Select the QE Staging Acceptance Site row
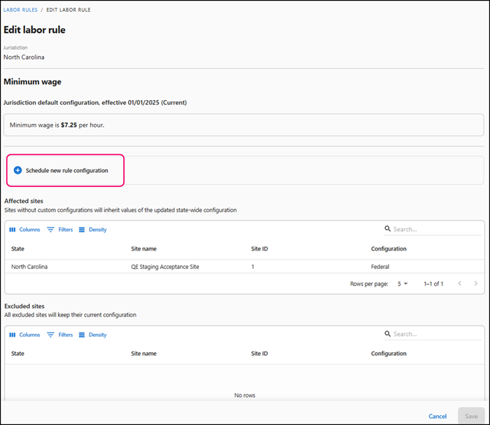 164,267
